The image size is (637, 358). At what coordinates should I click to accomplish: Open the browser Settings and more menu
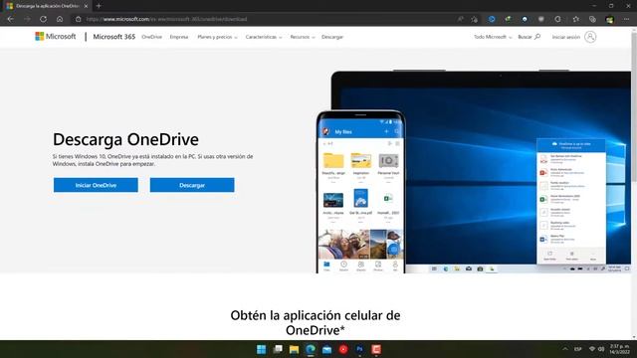626,19
